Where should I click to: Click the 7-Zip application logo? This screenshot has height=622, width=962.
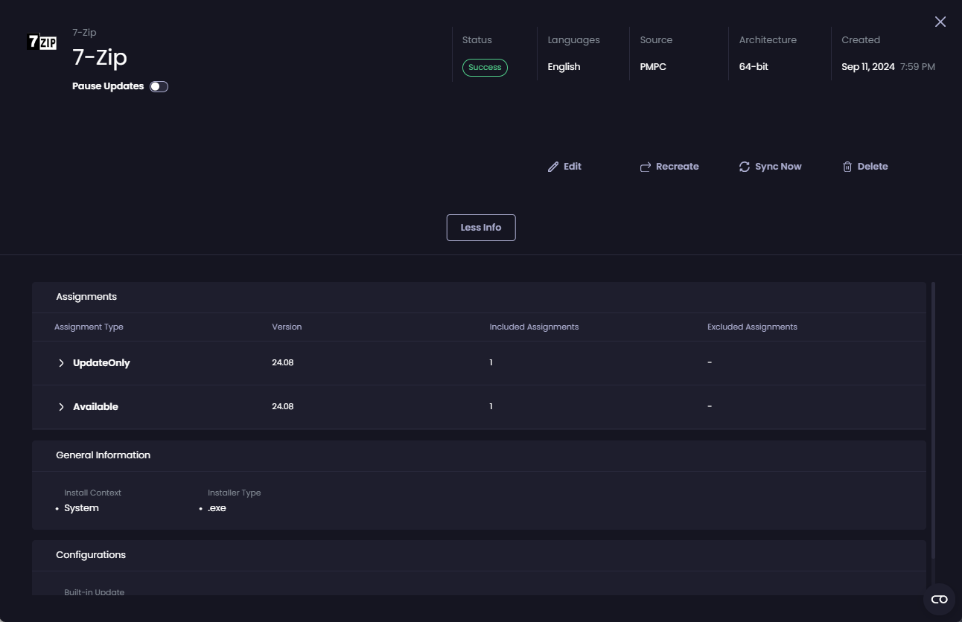(42, 42)
